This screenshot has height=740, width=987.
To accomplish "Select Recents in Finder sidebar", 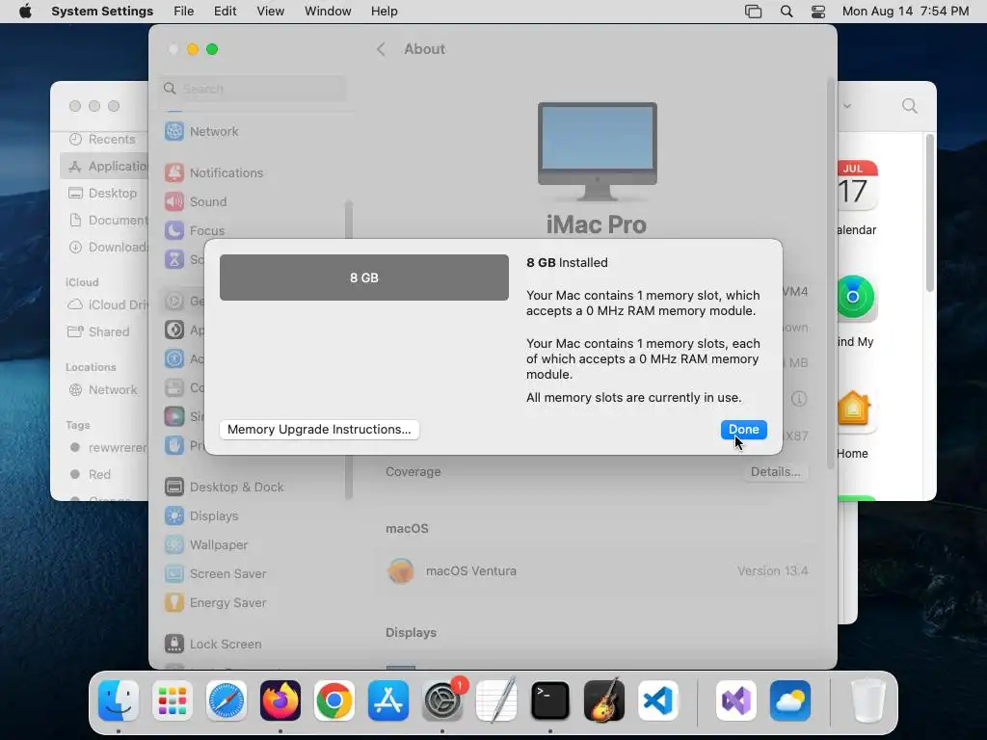I will [x=104, y=139].
